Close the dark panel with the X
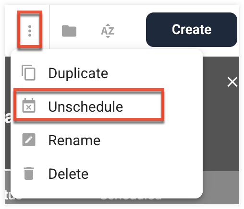Image resolution: width=244 pixels, height=209 pixels. 232,82
